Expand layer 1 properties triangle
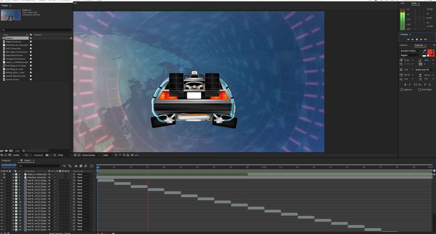 point(13,174)
